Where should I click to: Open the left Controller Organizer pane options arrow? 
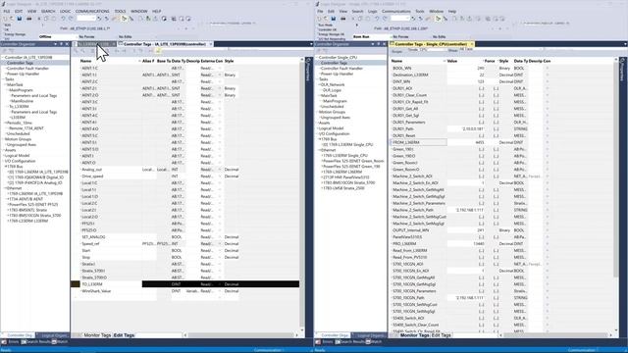coord(55,44)
